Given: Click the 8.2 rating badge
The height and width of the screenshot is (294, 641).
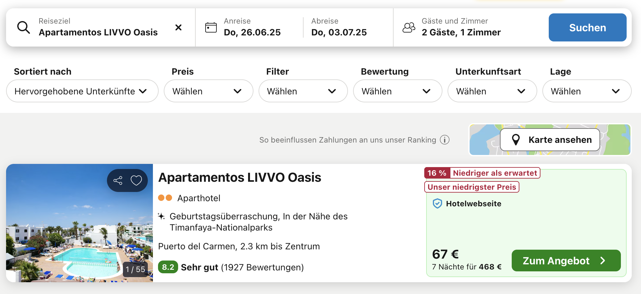Looking at the screenshot, I should click(x=168, y=267).
